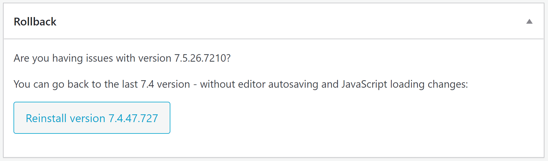Click the blank area below the reinstall button

click(270, 145)
